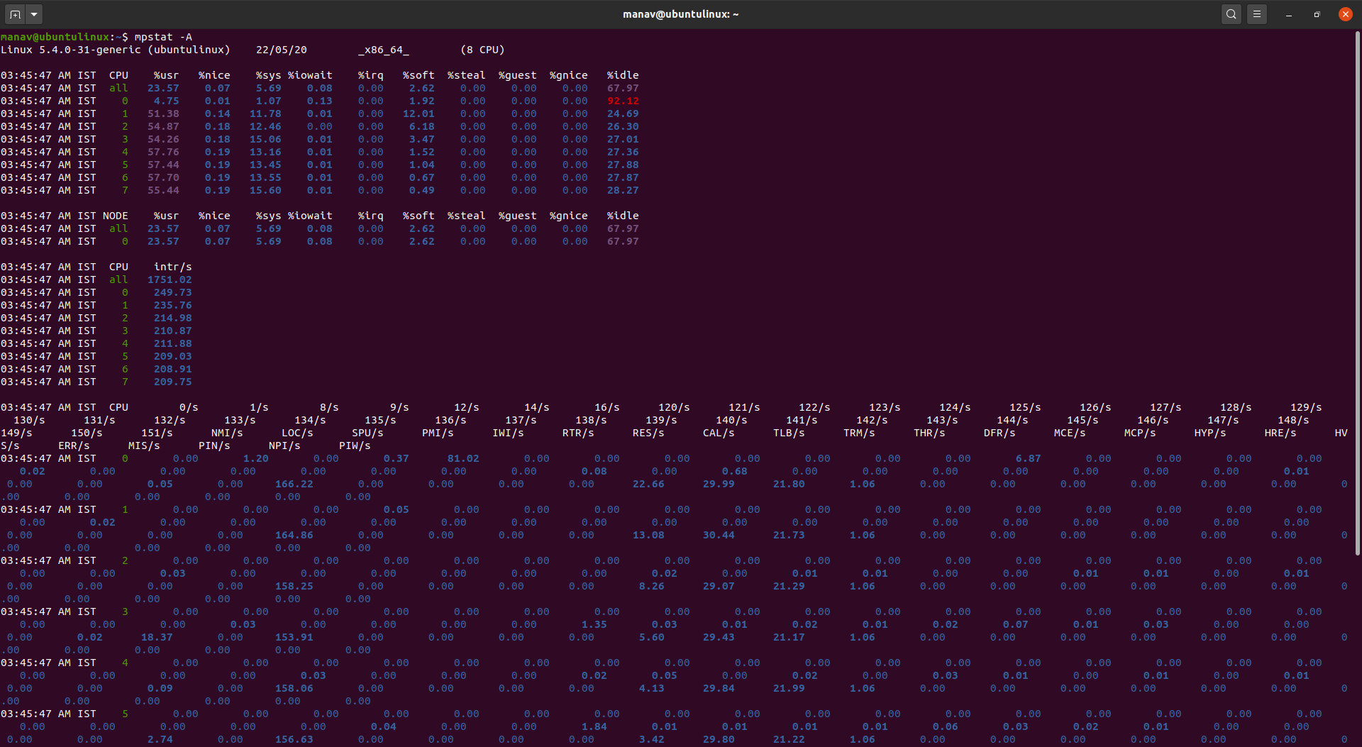Open the hamburger menu in title bar
Image resolution: width=1362 pixels, height=747 pixels.
pyautogui.click(x=1257, y=14)
